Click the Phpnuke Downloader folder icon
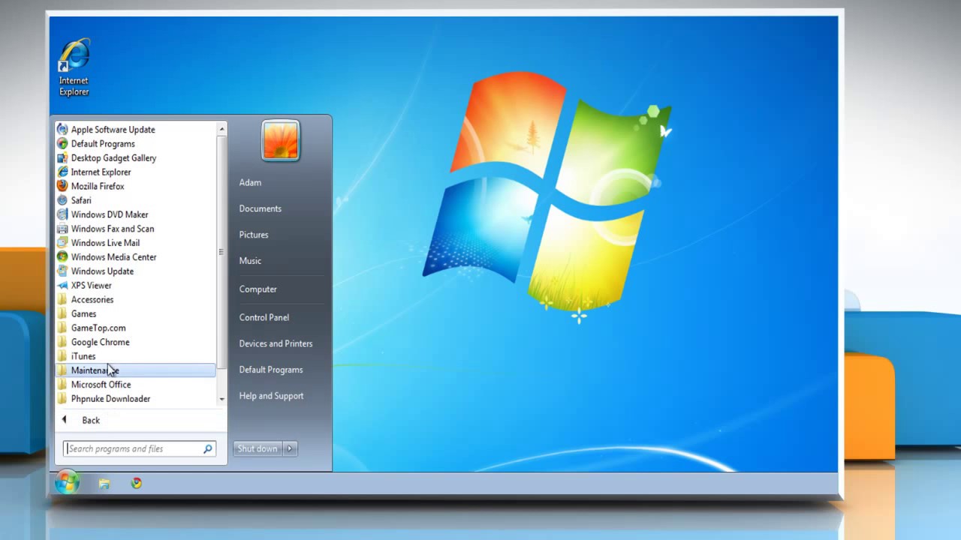 point(62,399)
